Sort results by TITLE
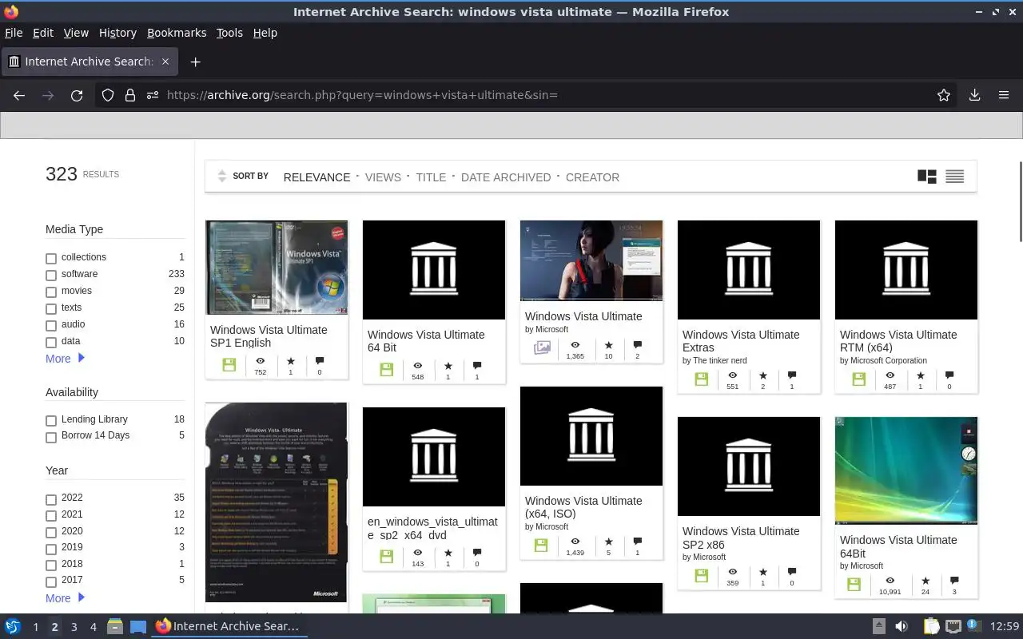 click(x=431, y=177)
